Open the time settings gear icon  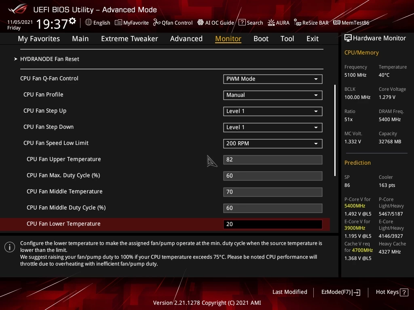pos(72,21)
